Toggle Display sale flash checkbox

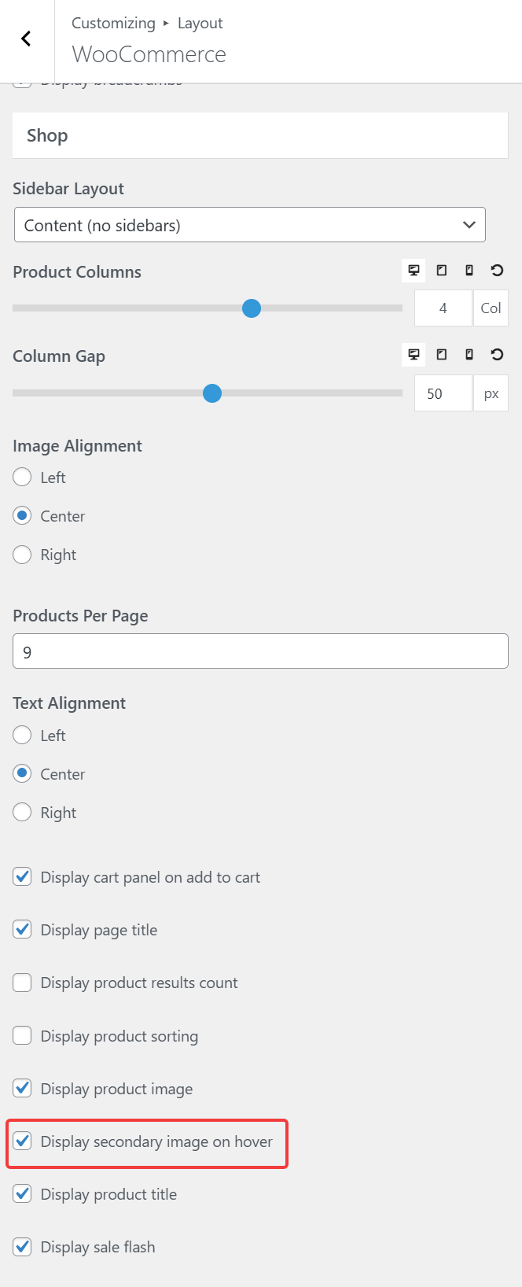(22, 1247)
